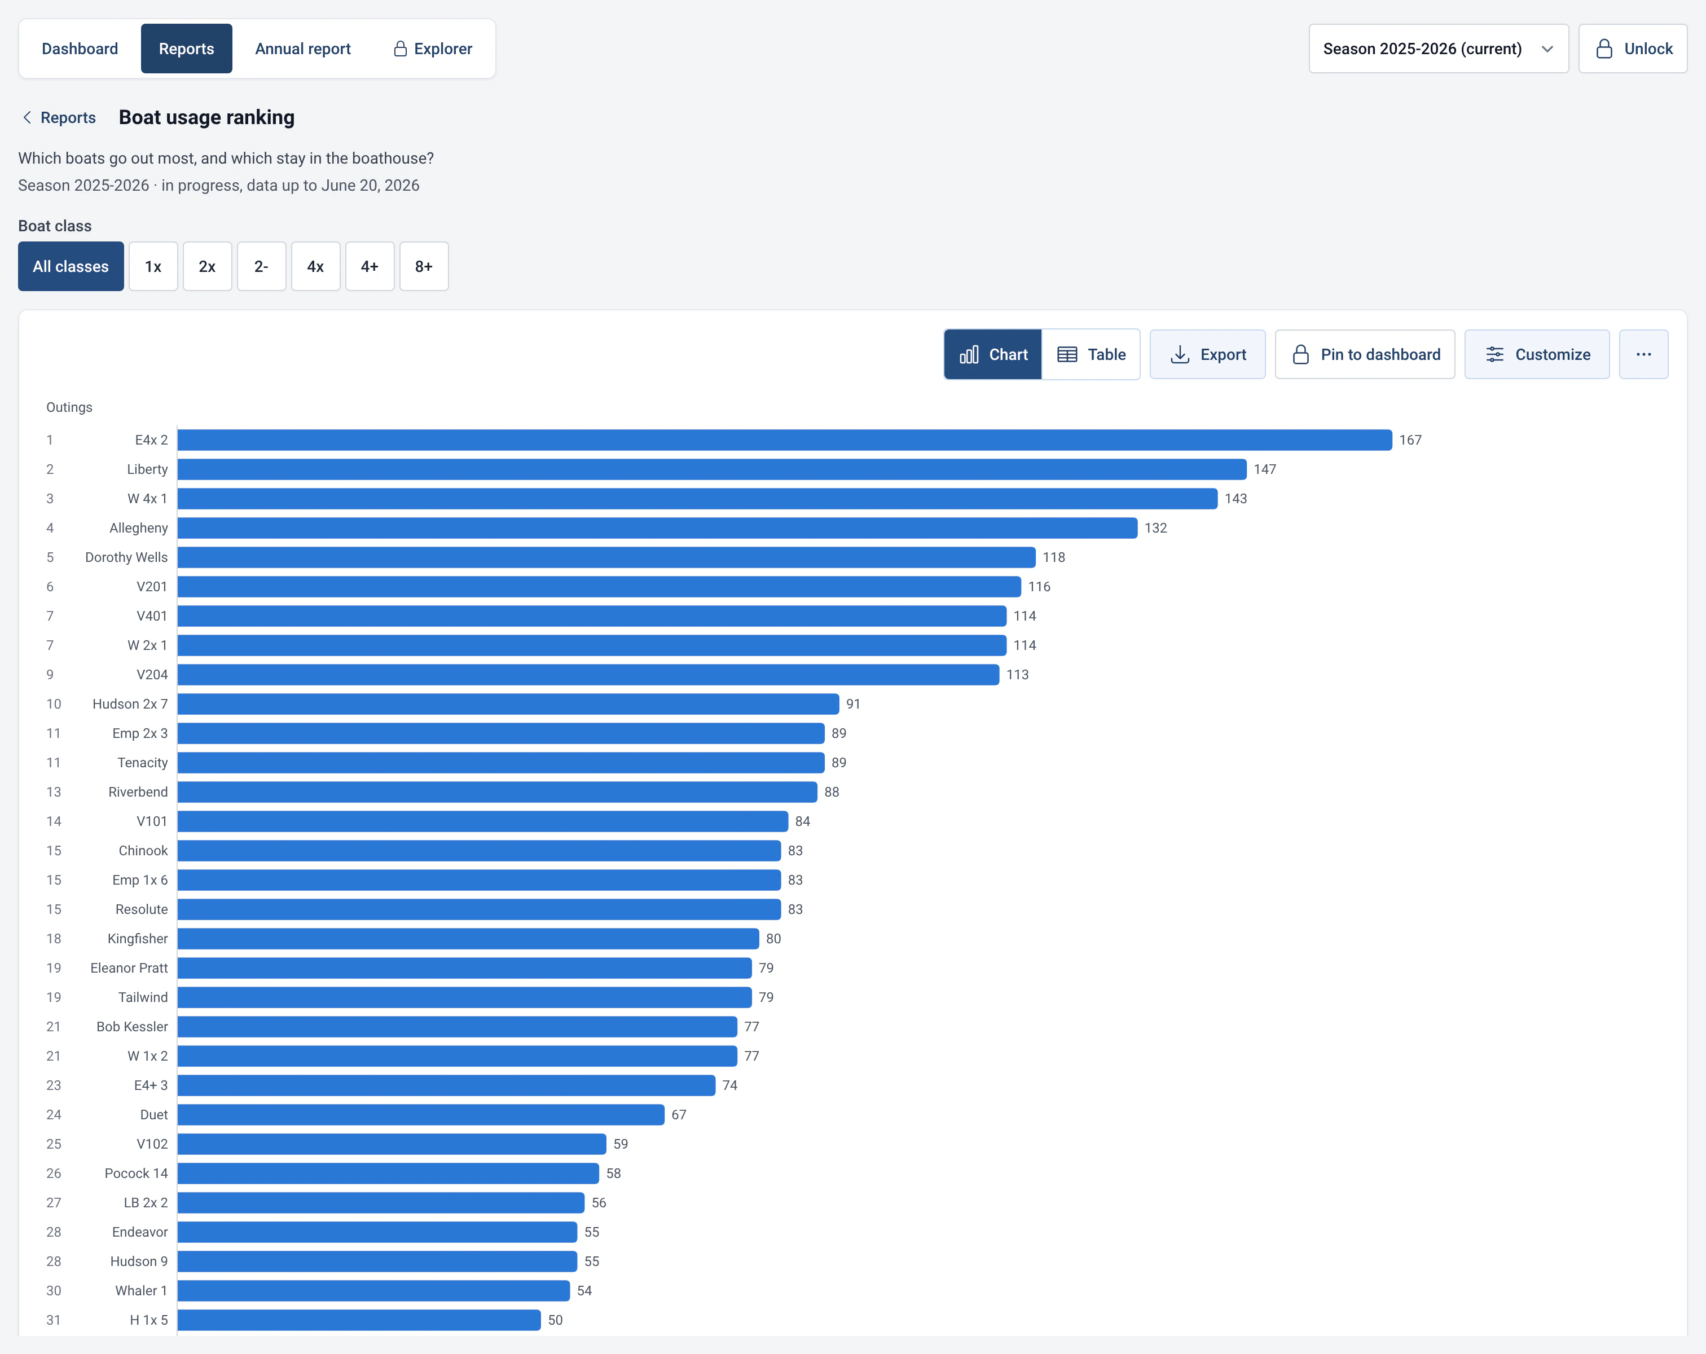
Task: Click the 'Hudson 9' boat label
Action: tap(138, 1260)
